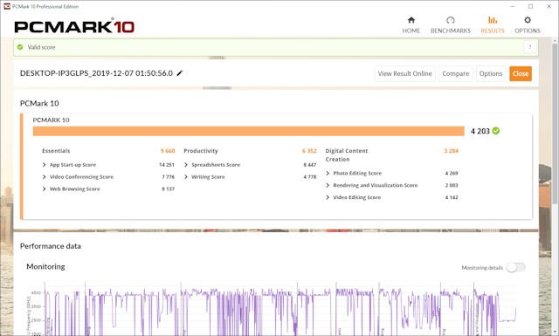Click the orange PCMark 10 score bar
The image size is (559, 336).
[248, 131]
